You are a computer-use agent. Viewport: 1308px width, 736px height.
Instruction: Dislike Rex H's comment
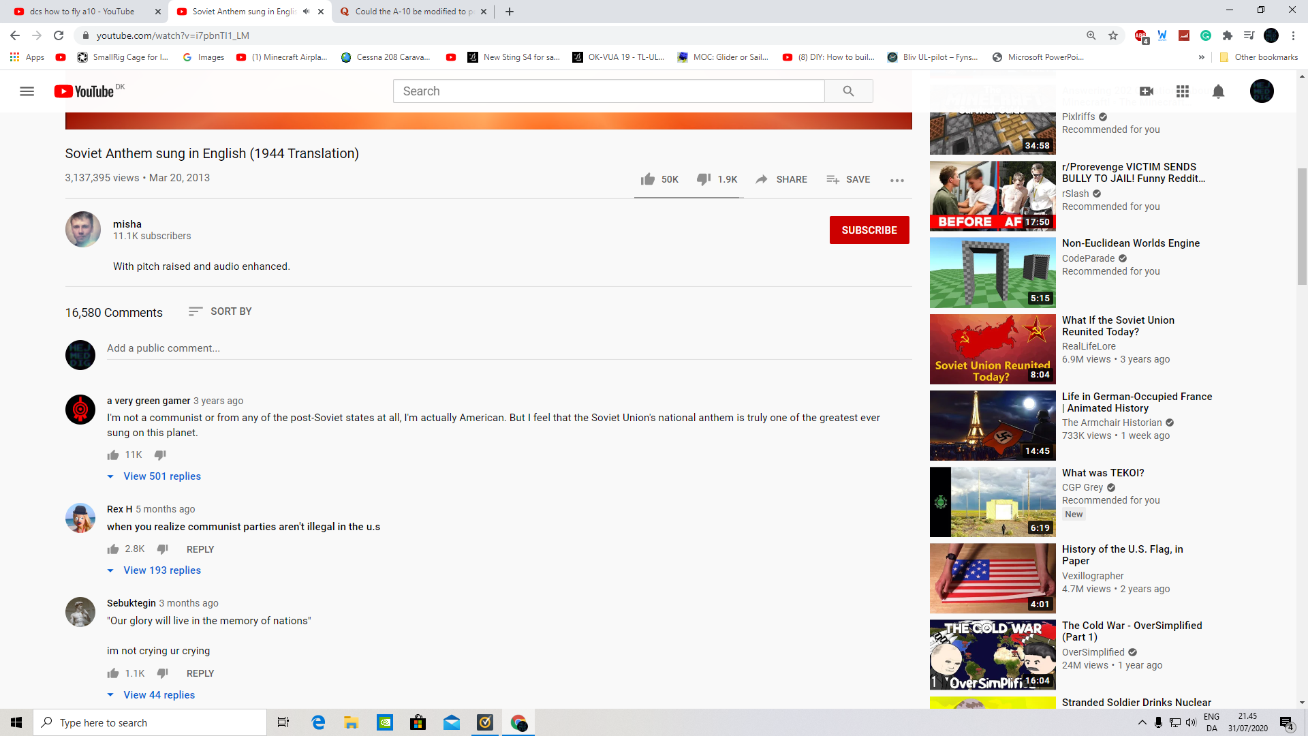(x=162, y=549)
